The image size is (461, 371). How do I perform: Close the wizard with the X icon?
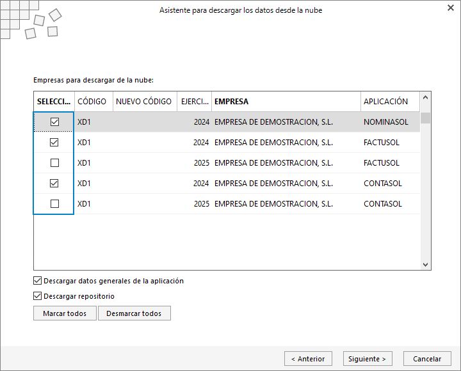(450, 8)
